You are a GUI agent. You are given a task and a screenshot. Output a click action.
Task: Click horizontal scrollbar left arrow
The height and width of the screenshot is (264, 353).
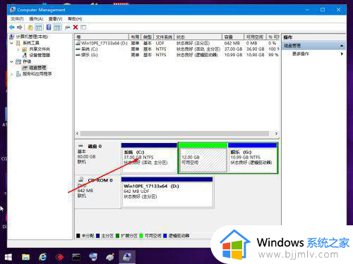point(78,133)
